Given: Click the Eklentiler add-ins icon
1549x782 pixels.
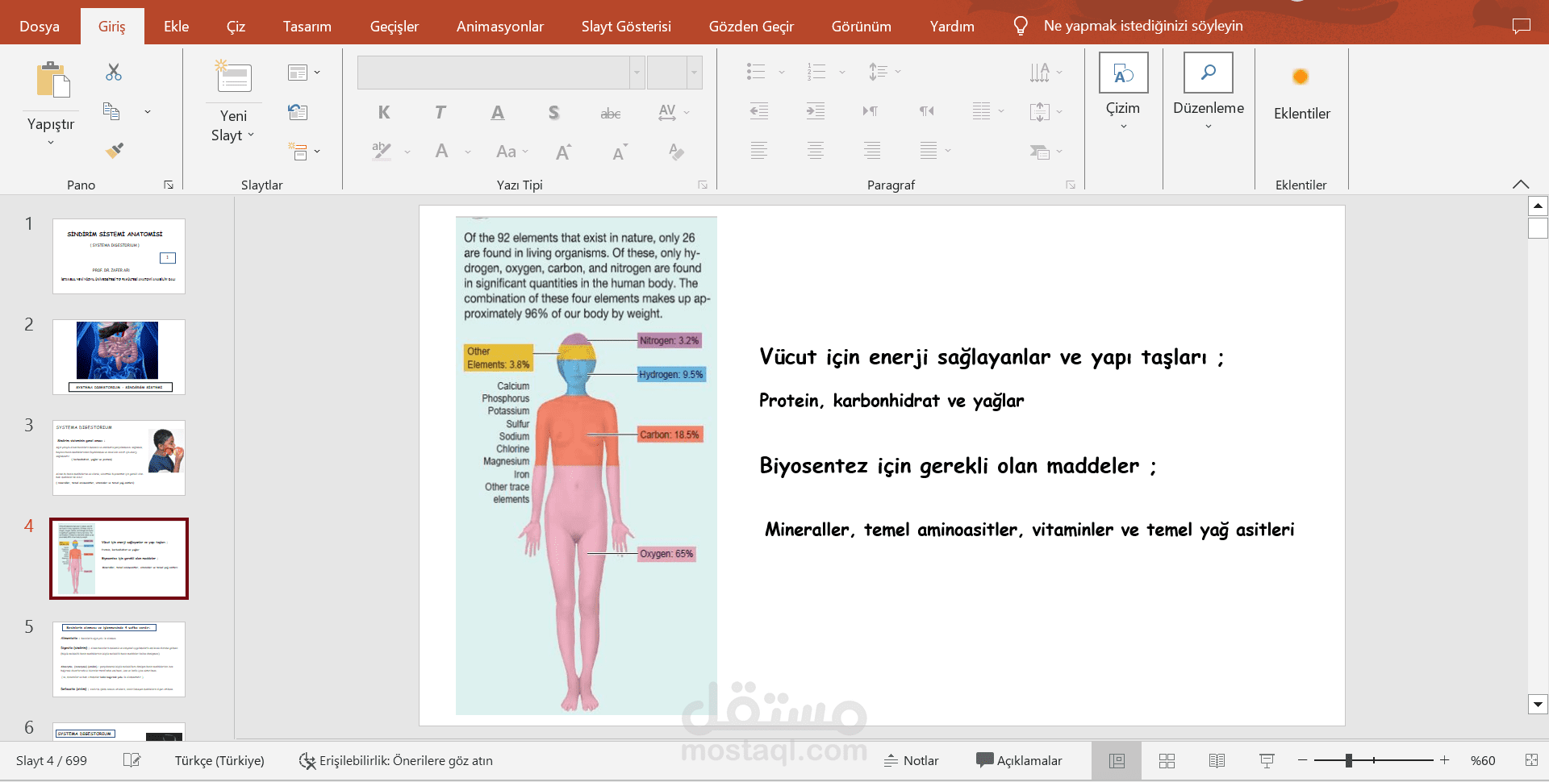Looking at the screenshot, I should point(1300,77).
